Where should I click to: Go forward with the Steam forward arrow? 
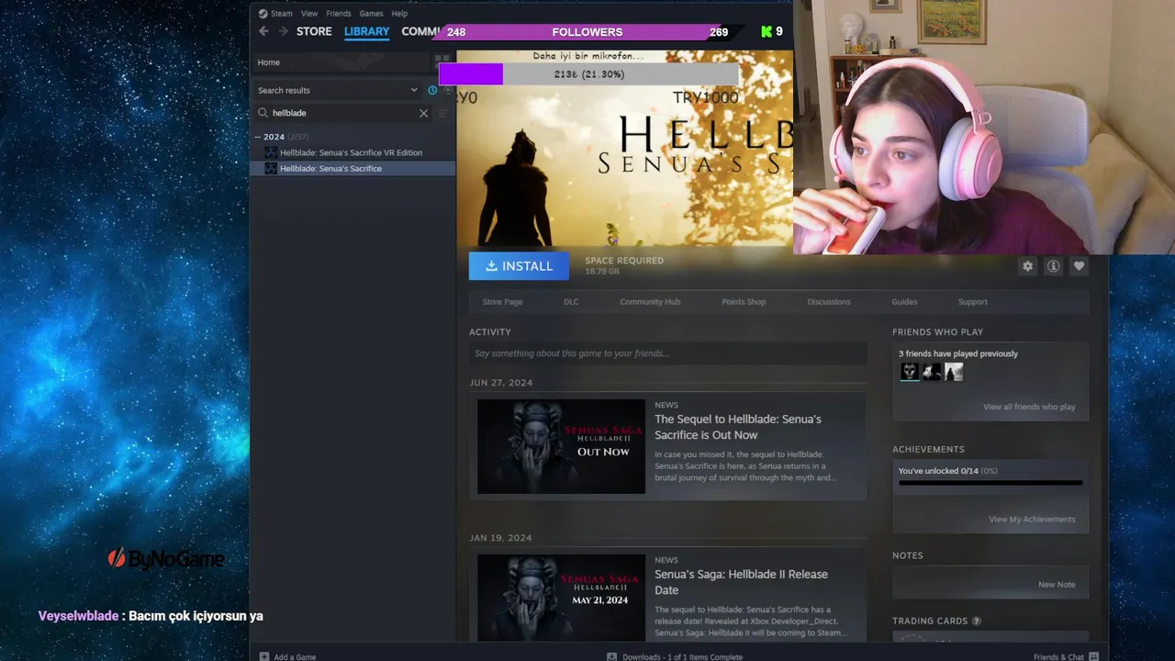click(283, 31)
